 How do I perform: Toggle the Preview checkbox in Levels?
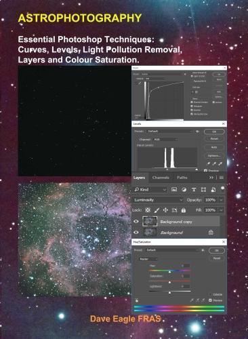205,170
